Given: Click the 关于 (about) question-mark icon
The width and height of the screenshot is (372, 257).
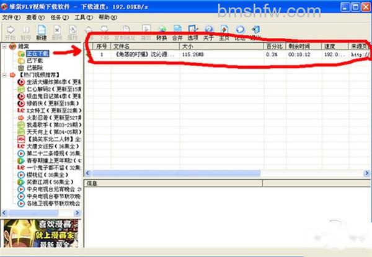Looking at the screenshot, I should click(209, 30).
